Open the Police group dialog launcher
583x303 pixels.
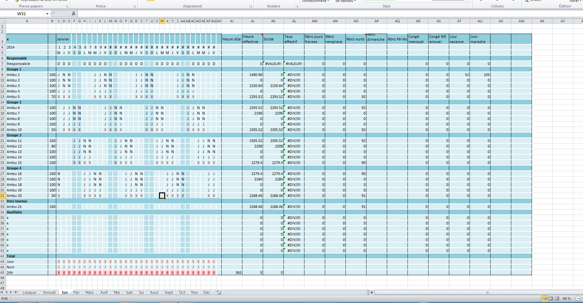point(134,6)
